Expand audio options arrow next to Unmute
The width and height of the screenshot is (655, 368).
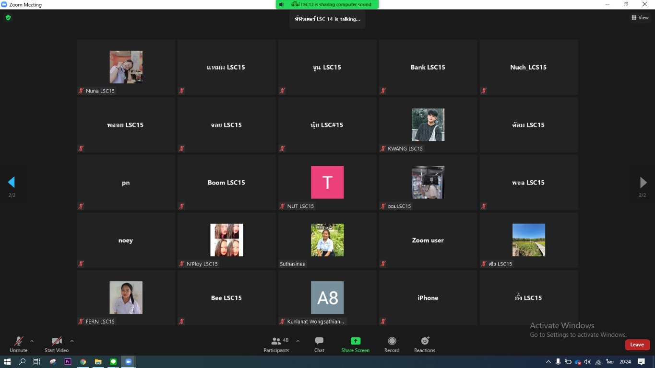pos(32,341)
